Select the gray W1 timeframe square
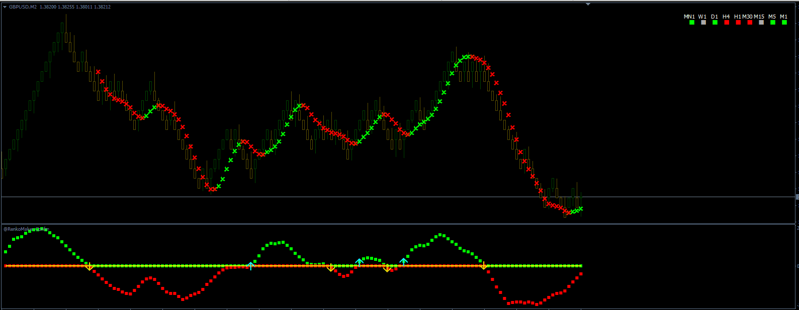799x310 pixels. (x=703, y=22)
